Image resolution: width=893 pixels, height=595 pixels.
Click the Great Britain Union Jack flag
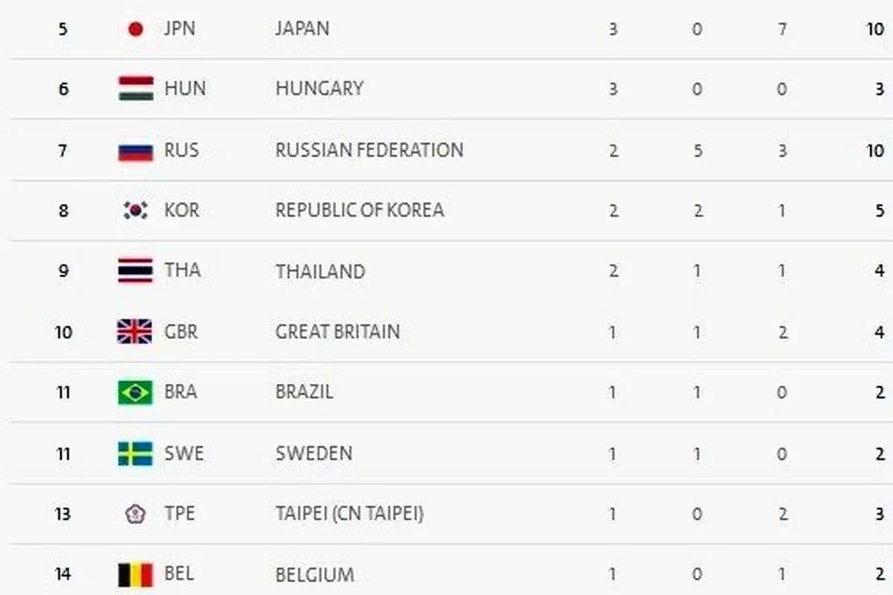[135, 331]
